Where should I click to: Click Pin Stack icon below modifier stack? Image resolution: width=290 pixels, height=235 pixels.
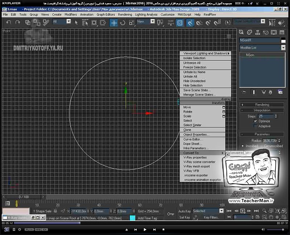click(244, 92)
